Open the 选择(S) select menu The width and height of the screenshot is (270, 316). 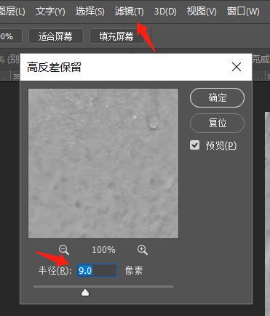coord(90,12)
